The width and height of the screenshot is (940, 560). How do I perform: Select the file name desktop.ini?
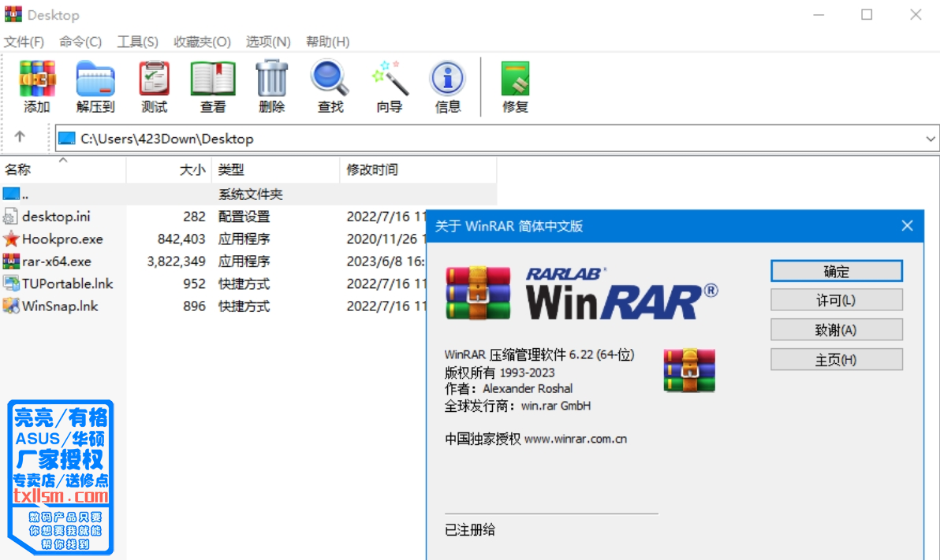[56, 217]
